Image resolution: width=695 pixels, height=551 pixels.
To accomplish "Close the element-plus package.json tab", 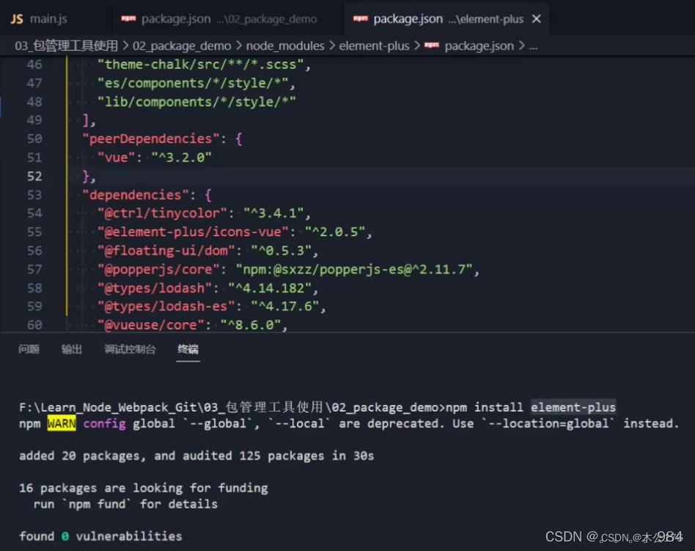I will 537,19.
